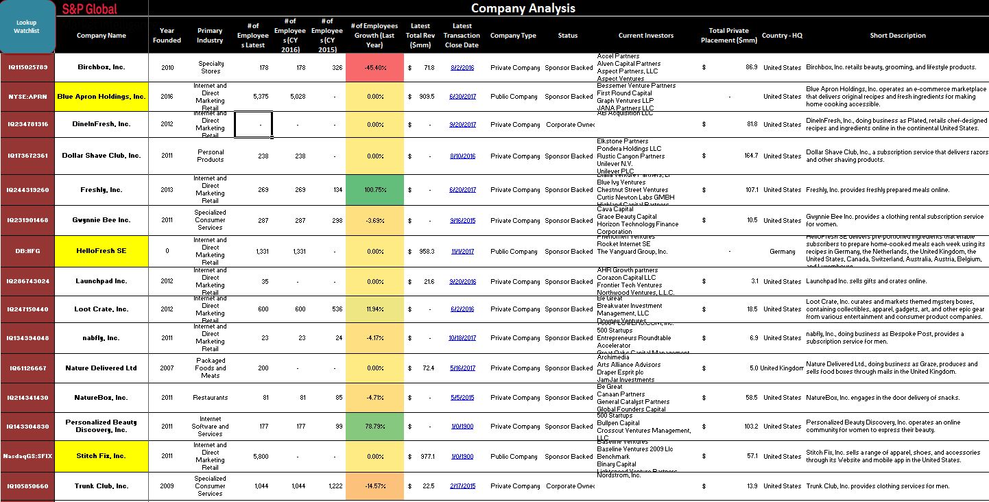Click the outlined empty DineInFresh employees cell
989x502 pixels.
click(253, 125)
